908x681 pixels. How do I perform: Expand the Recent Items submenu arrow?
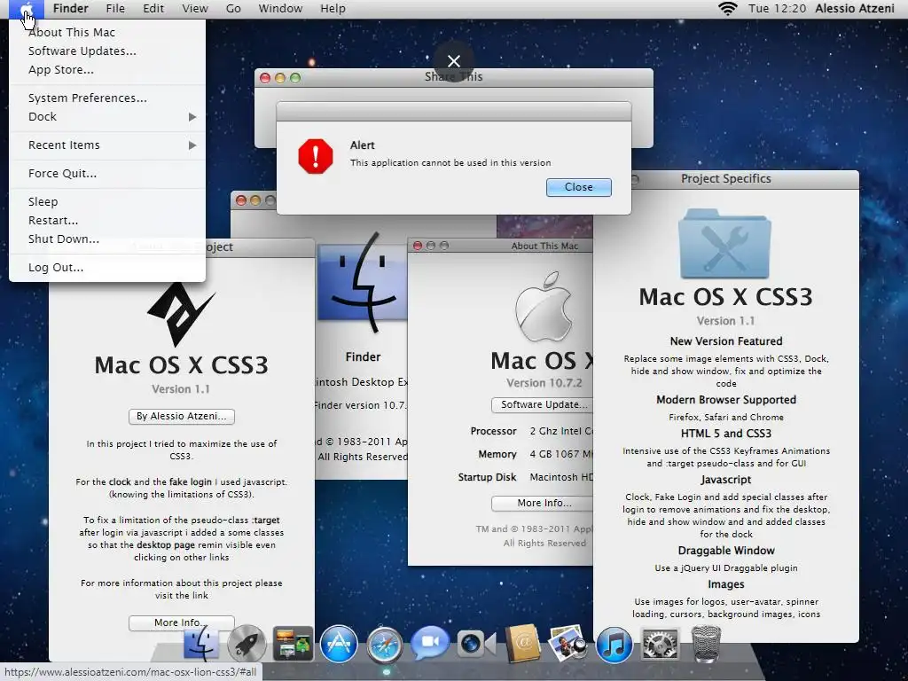pos(192,145)
